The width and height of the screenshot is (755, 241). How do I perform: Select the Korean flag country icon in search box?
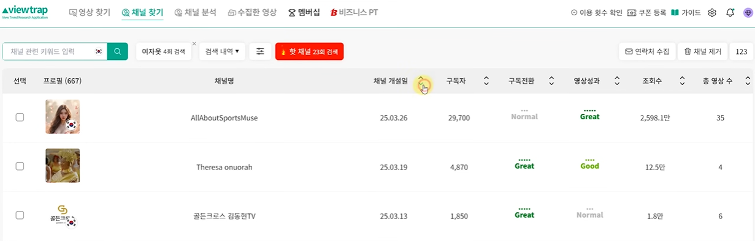(x=98, y=52)
